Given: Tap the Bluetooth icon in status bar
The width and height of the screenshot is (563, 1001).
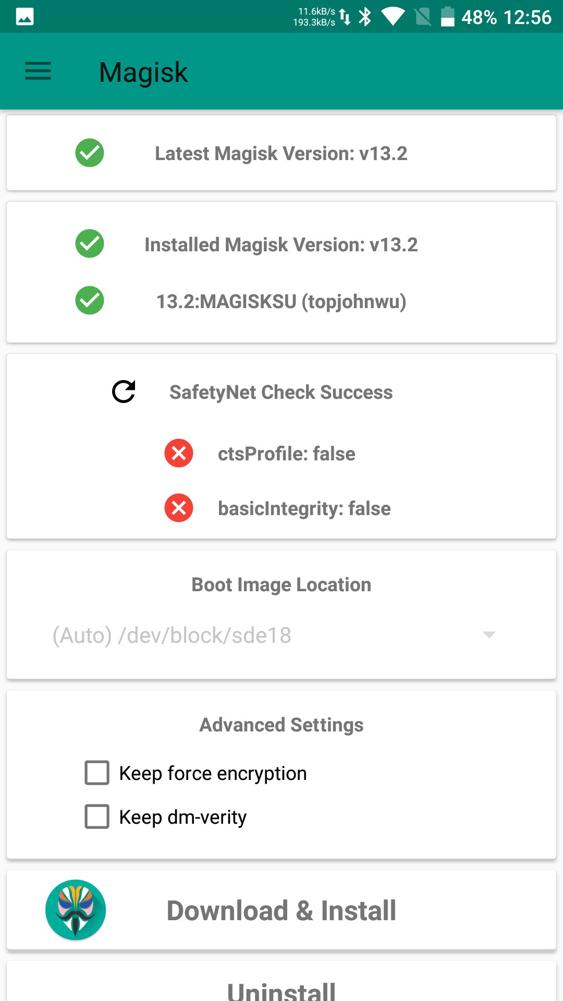Looking at the screenshot, I should 365,17.
